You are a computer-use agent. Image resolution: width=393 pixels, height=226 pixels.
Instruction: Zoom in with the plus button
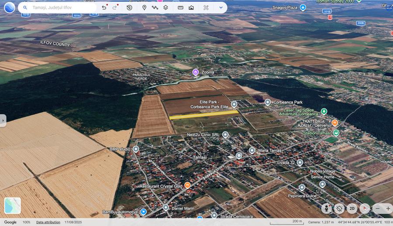pos(388,209)
